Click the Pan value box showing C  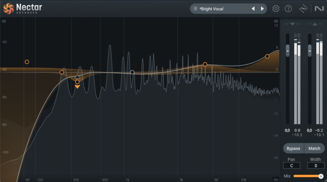[x=292, y=165]
